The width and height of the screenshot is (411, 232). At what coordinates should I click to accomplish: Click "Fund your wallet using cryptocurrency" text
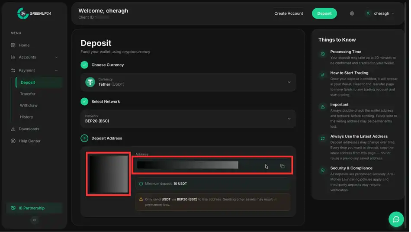116,52
